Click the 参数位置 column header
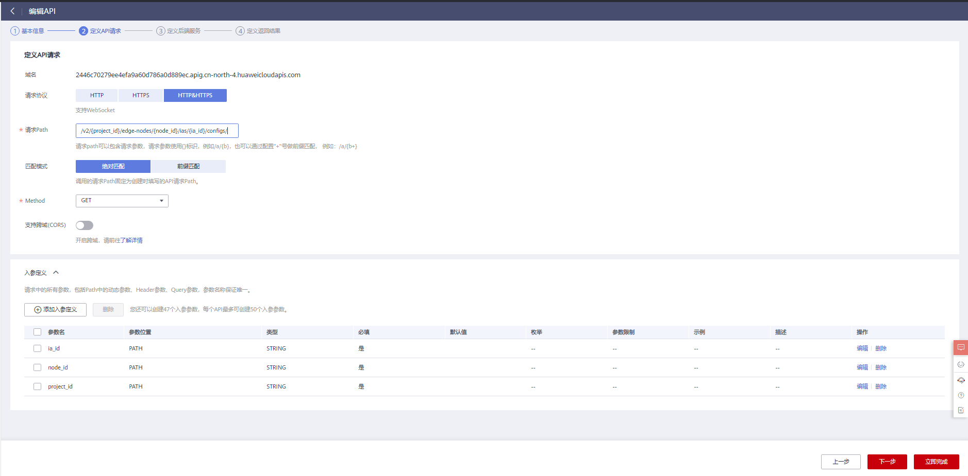968x476 pixels. click(140, 332)
